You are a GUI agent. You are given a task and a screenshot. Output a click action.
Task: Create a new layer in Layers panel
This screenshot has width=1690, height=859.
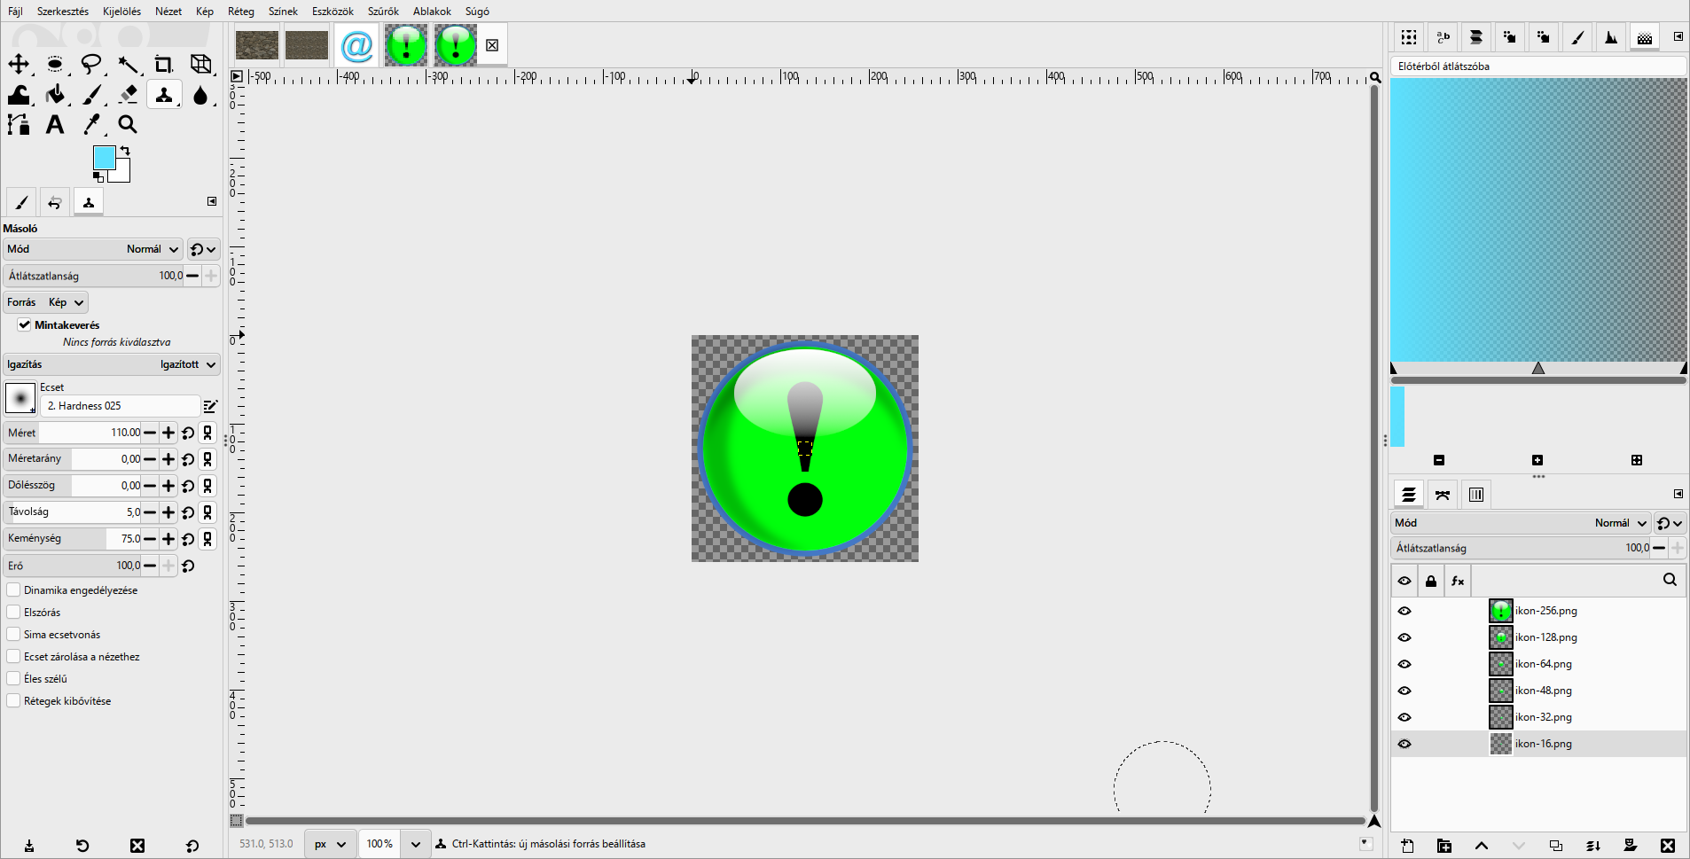pos(1407,846)
